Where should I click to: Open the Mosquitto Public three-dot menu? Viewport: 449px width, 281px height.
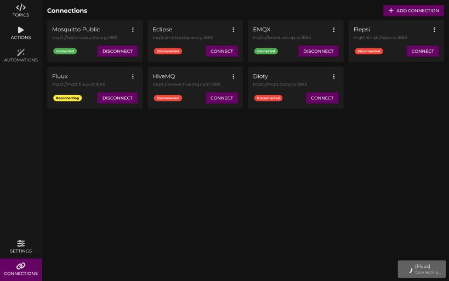(x=133, y=30)
